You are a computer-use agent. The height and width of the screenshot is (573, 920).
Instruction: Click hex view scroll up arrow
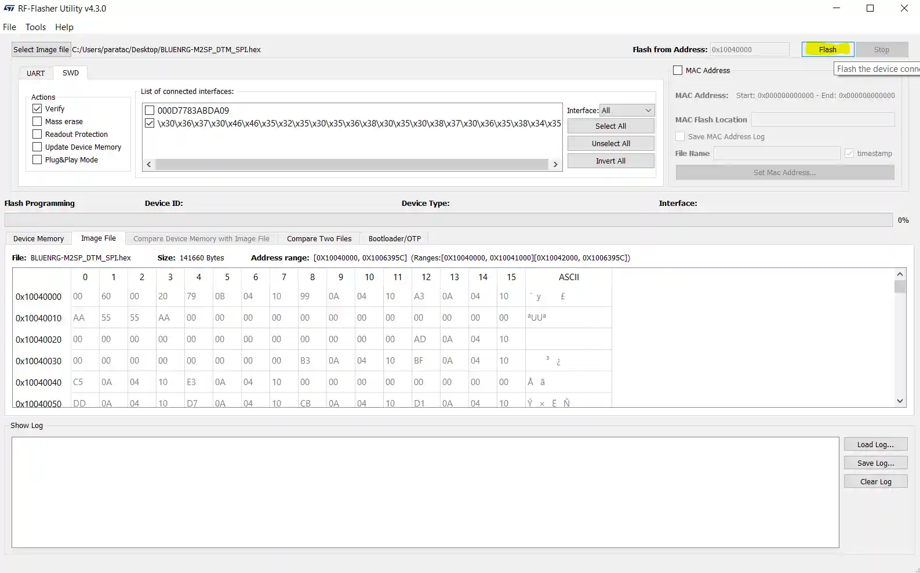[x=900, y=274]
